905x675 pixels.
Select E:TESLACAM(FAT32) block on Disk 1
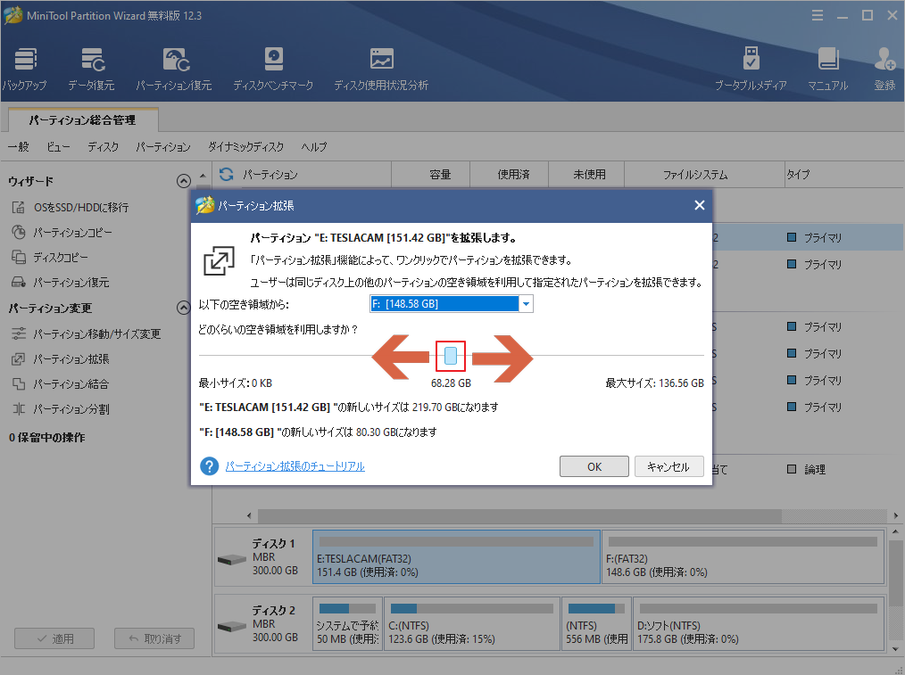(457, 557)
